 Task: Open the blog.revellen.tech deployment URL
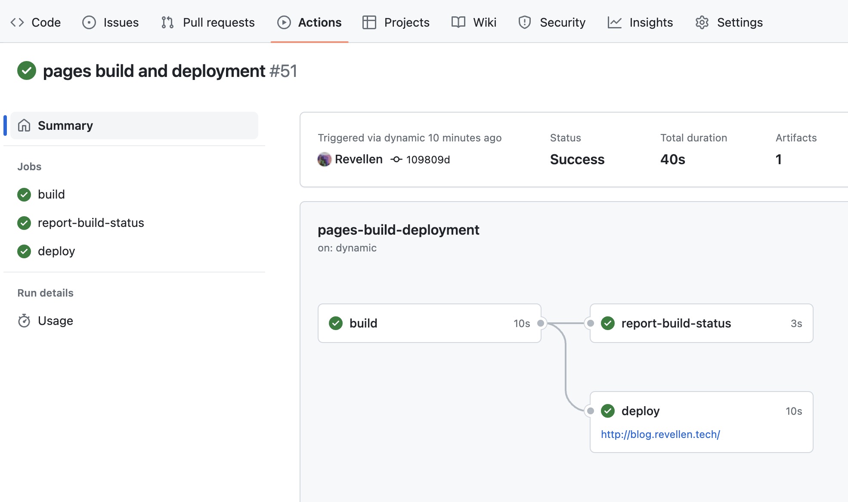660,434
